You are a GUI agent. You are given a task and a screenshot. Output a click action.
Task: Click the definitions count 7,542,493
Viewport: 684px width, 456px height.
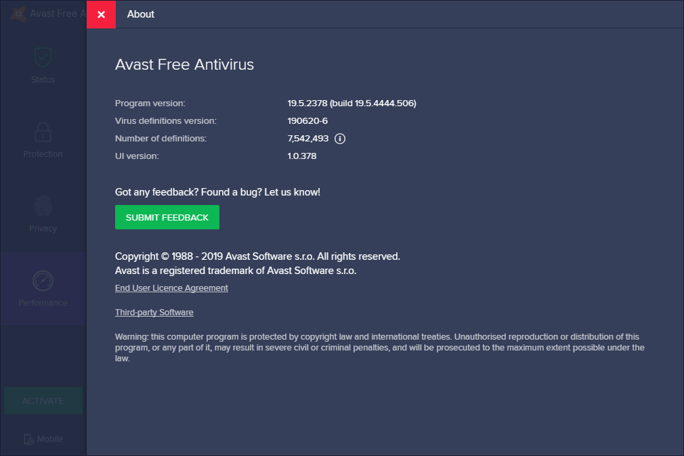pyautogui.click(x=308, y=139)
